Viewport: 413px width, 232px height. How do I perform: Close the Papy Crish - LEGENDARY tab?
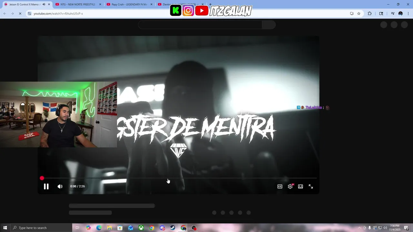[x=151, y=5]
